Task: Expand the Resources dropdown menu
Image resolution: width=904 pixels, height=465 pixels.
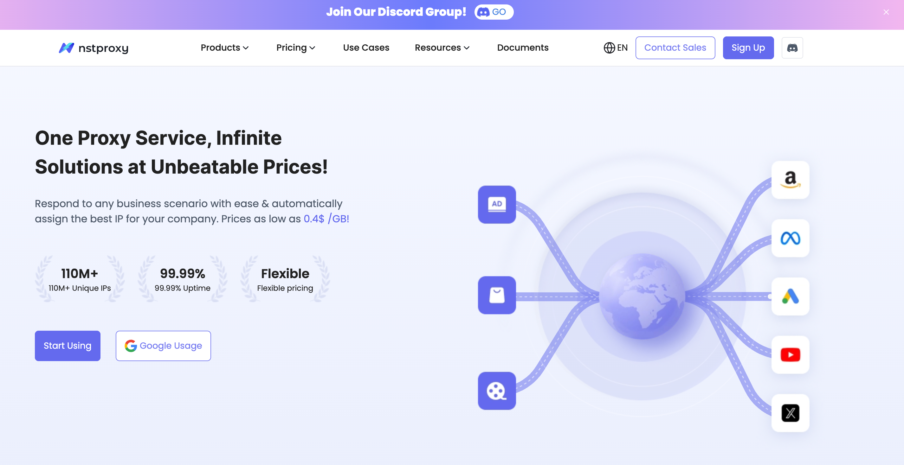Action: pos(442,48)
